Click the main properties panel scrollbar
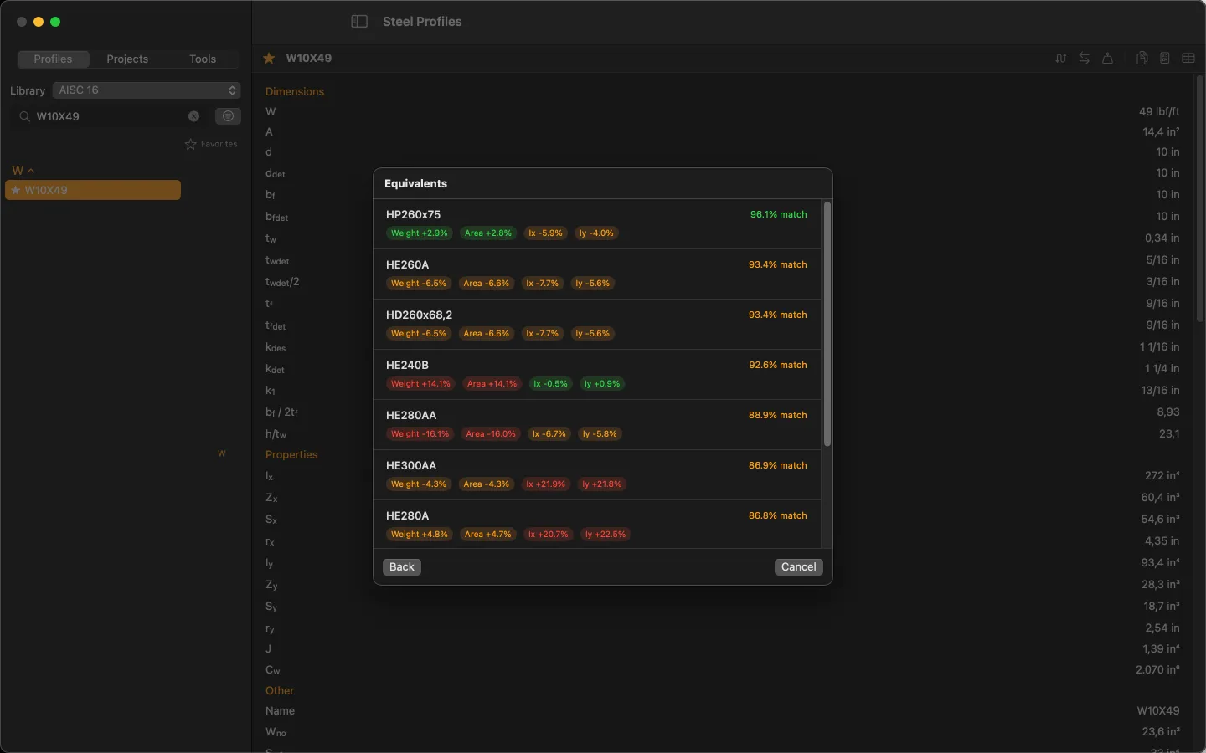 [x=1200, y=200]
